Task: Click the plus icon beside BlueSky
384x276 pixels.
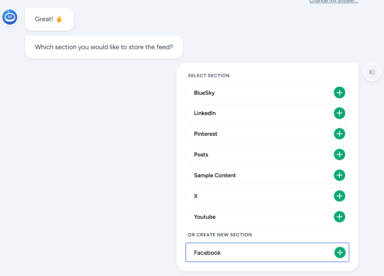Action: pos(339,93)
